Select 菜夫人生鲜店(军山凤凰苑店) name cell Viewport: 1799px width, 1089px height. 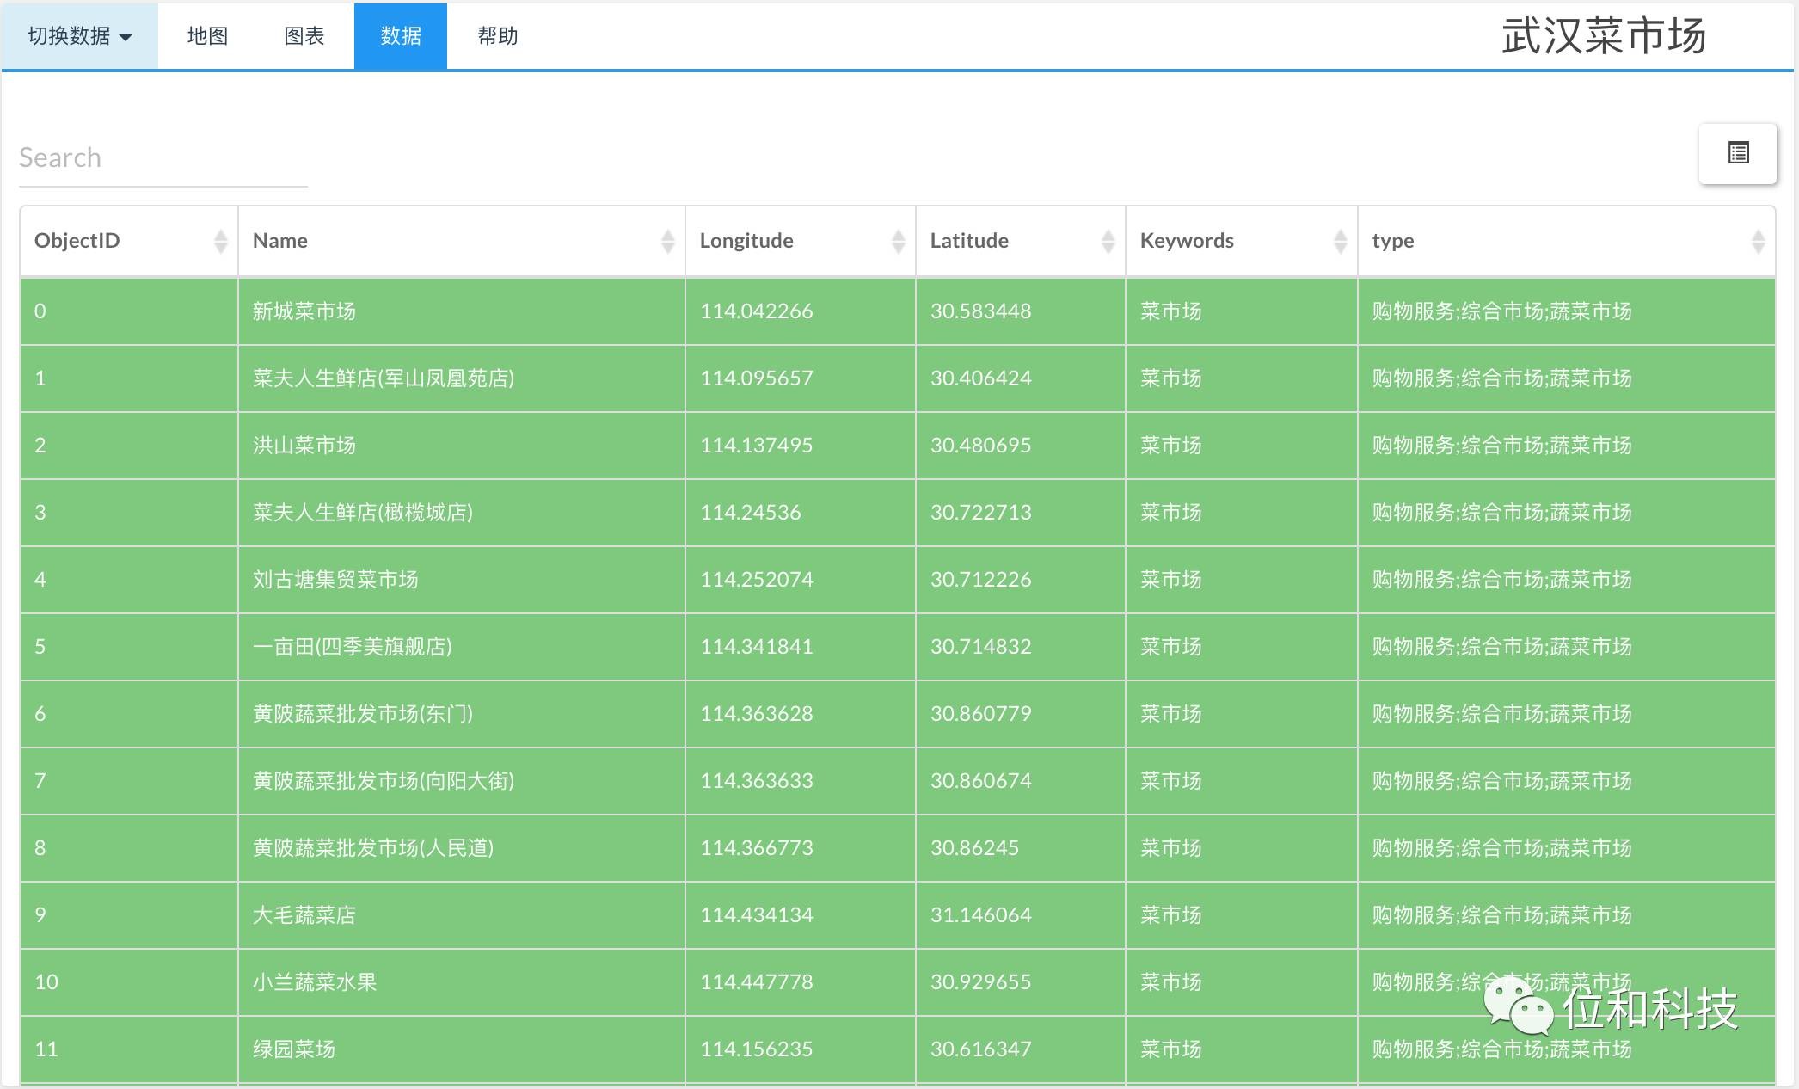(462, 378)
